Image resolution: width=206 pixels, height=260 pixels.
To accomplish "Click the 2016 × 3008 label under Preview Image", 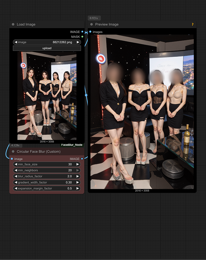I will (x=142, y=190).
